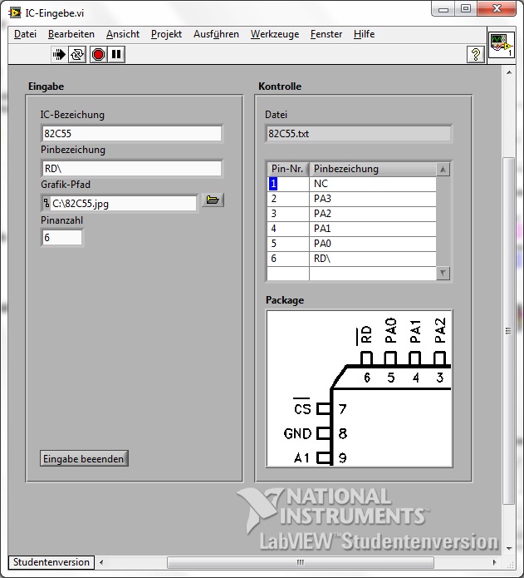Click table scroll up arrow
The width and height of the screenshot is (524, 578).
coord(443,170)
